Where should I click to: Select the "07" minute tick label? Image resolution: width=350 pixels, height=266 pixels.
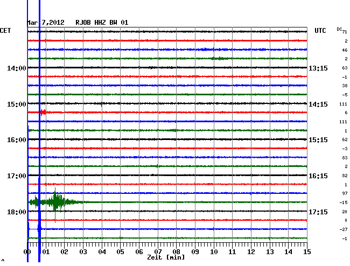[x=158, y=252]
